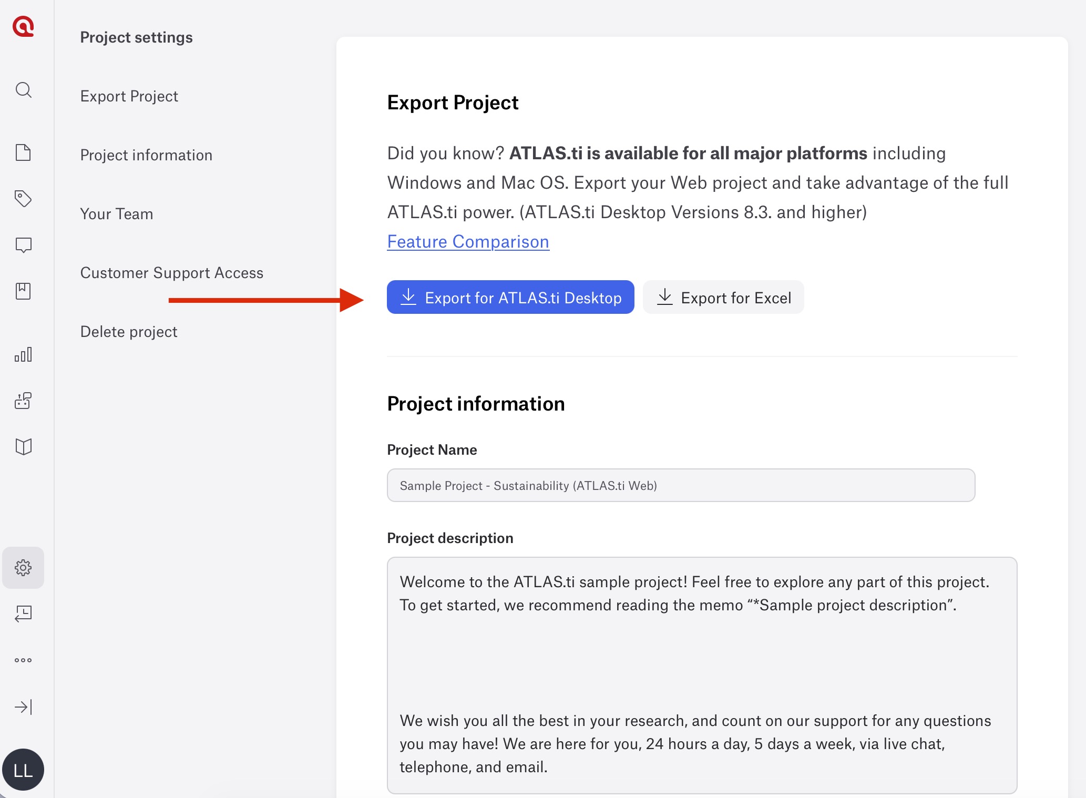Select Customer Support Access menu item
The width and height of the screenshot is (1086, 798).
(x=172, y=273)
